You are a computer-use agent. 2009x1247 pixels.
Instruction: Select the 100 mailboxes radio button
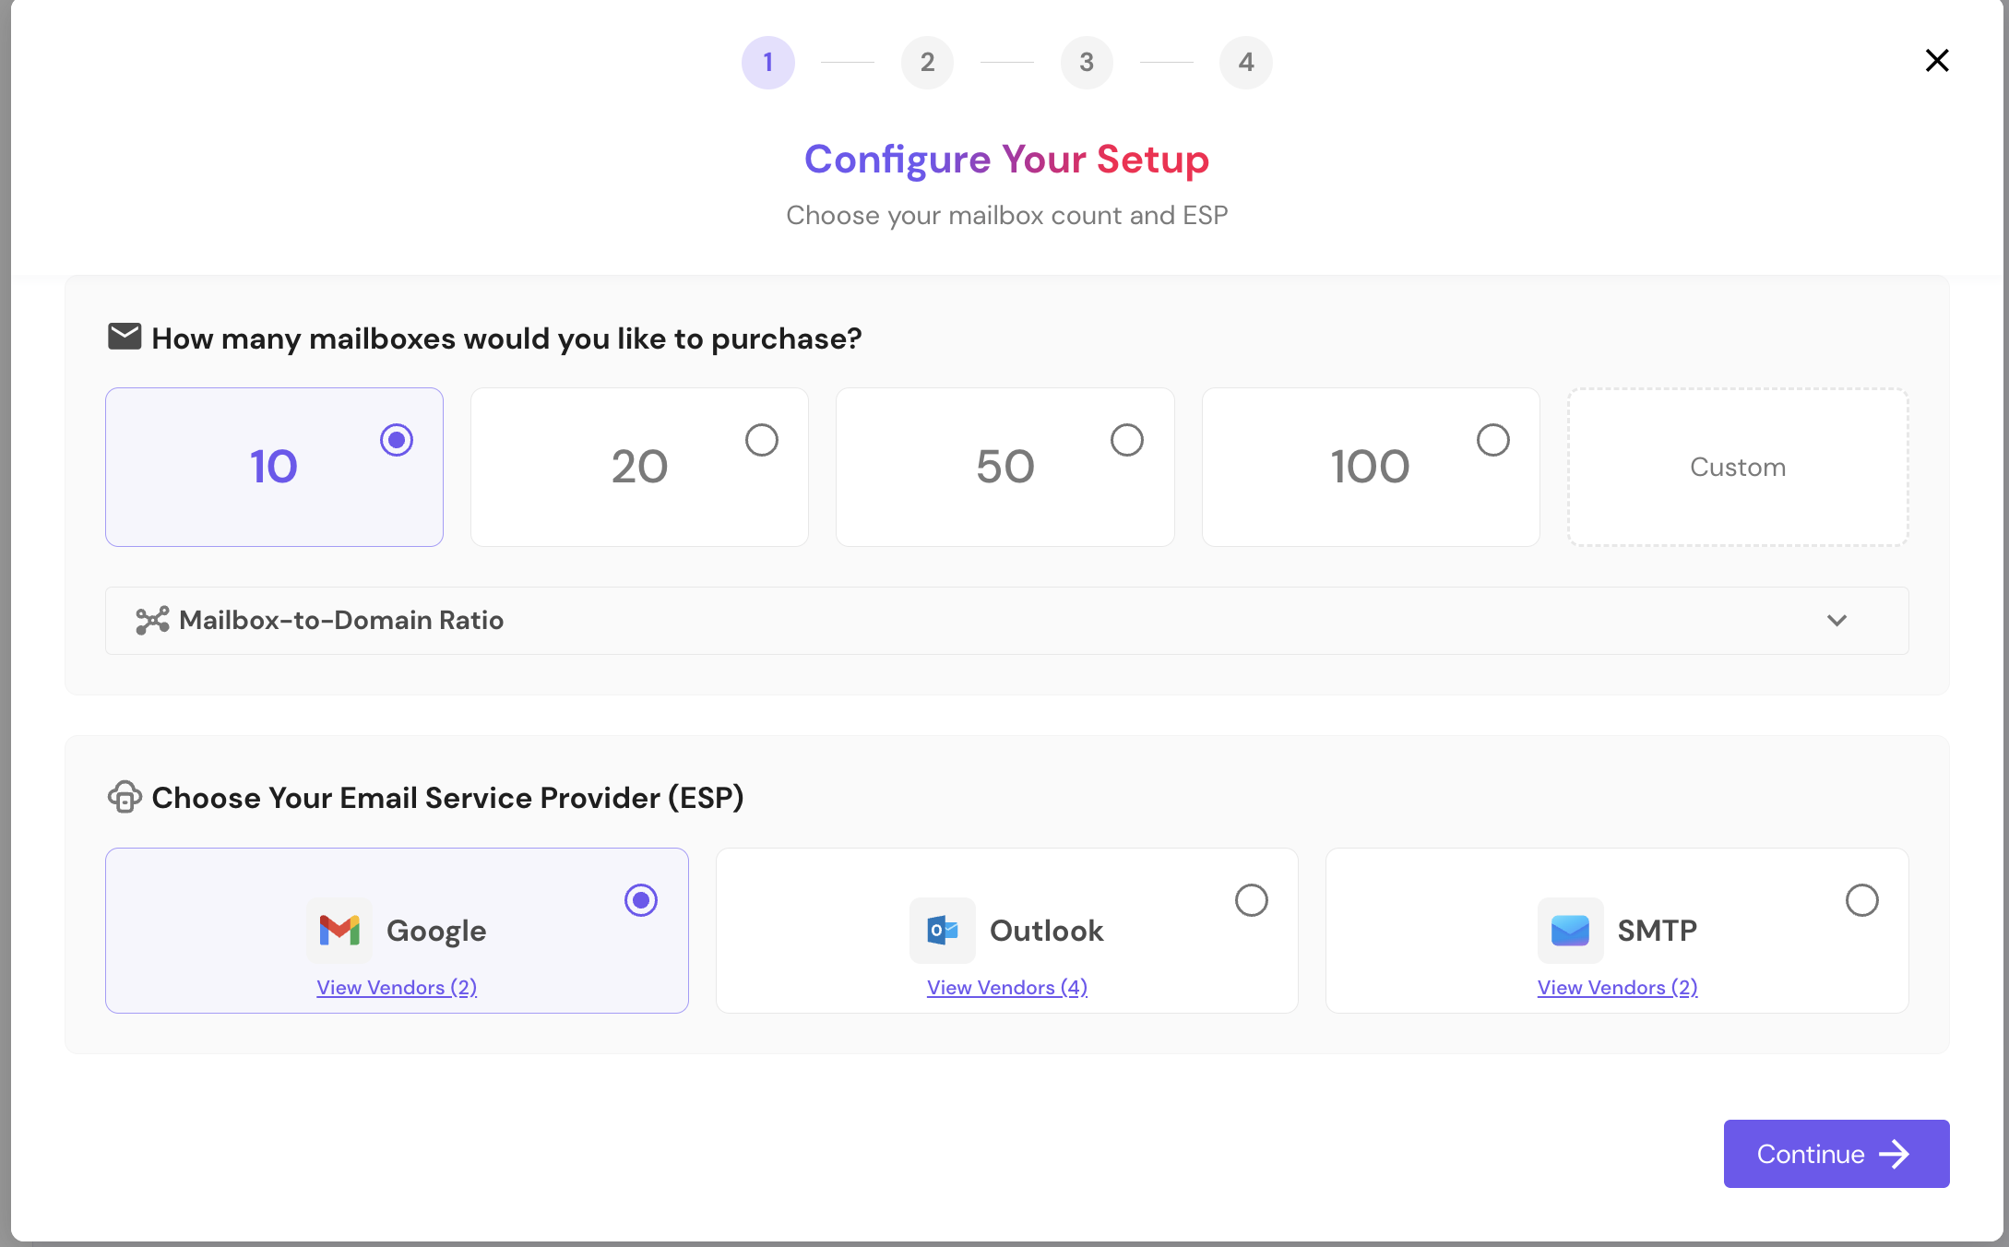point(1493,440)
